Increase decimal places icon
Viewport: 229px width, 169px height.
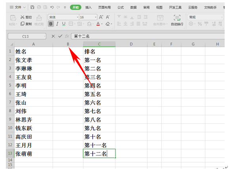point(214,24)
